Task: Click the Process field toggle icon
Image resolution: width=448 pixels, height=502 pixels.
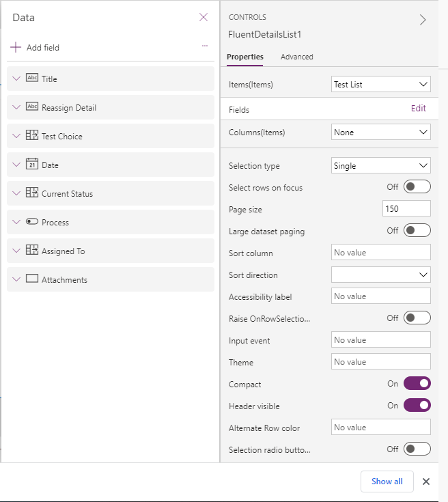Action: tap(32, 222)
